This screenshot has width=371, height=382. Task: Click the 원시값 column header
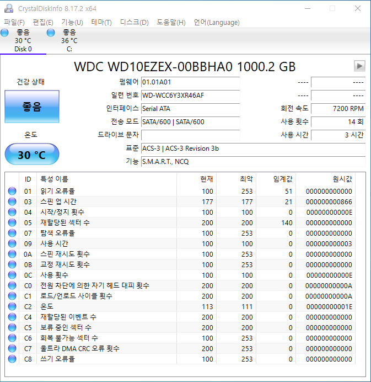pyautogui.click(x=325, y=179)
